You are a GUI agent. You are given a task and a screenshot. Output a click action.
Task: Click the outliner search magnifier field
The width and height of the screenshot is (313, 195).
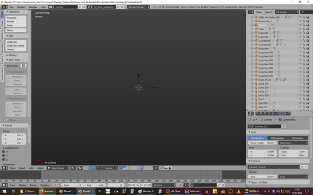(306, 12)
